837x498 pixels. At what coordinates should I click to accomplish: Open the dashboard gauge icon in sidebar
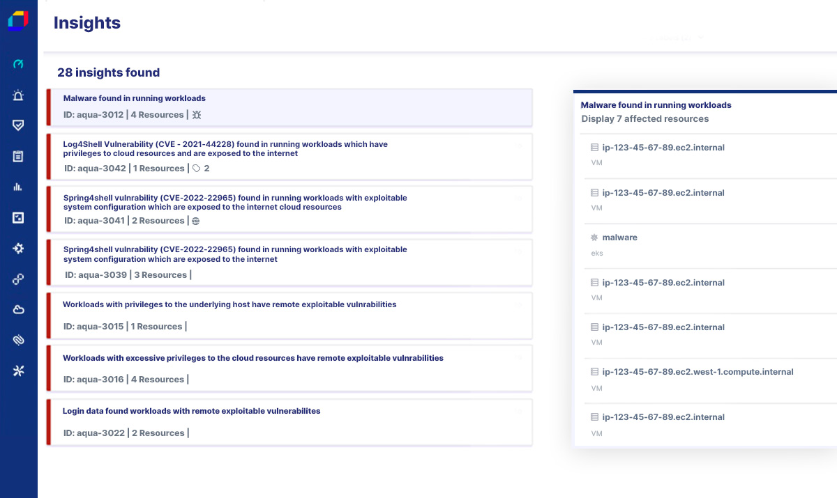[x=19, y=64]
